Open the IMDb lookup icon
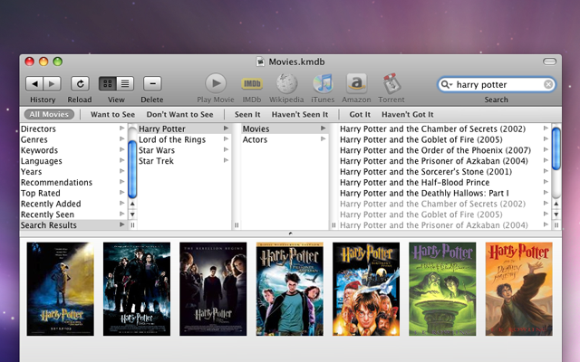 (251, 83)
